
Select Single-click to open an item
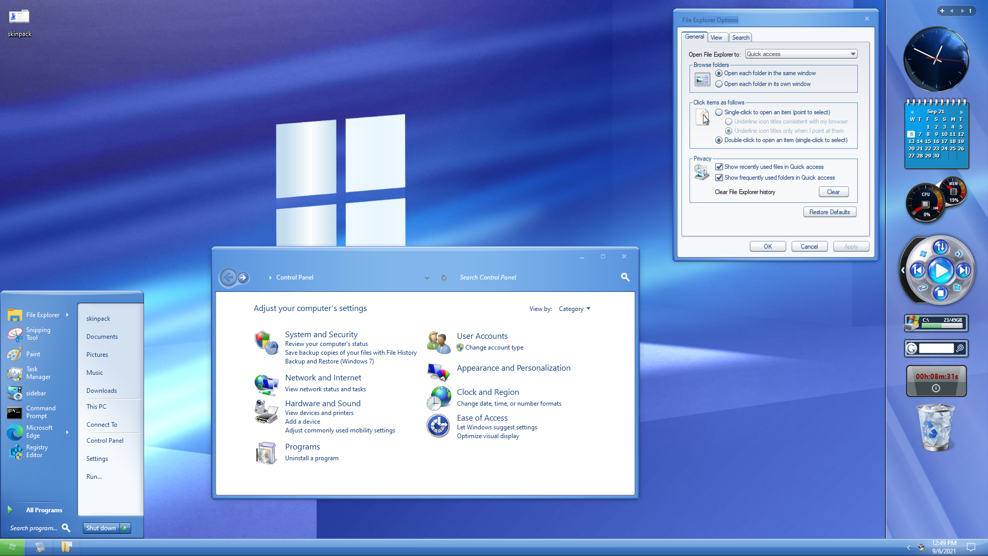(719, 112)
